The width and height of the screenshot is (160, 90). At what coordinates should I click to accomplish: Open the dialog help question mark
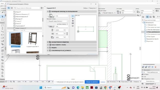[x=91, y=4]
